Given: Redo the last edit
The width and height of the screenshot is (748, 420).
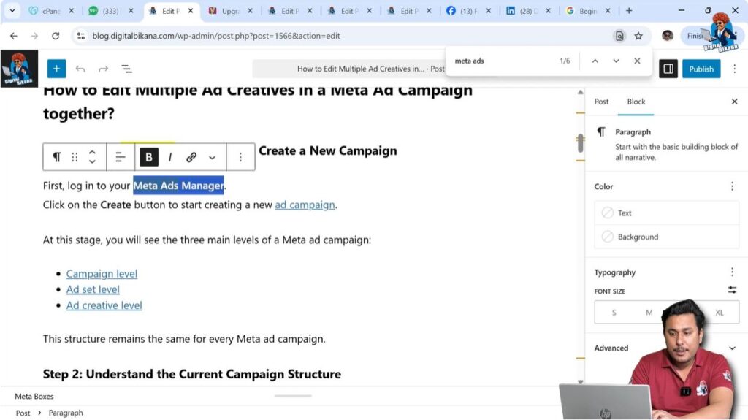Looking at the screenshot, I should tap(104, 69).
